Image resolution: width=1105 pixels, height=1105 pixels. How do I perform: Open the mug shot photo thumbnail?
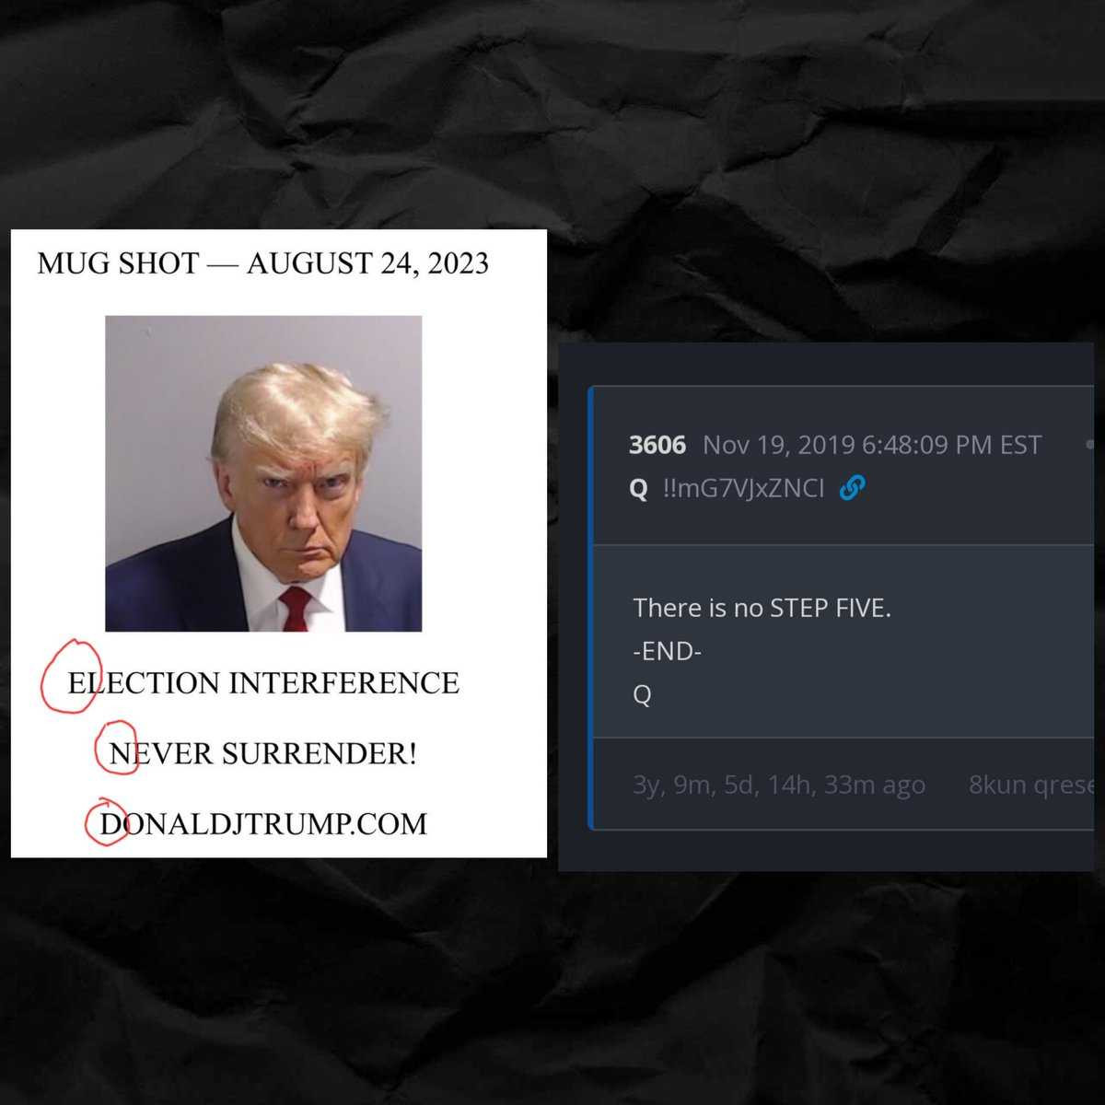pyautogui.click(x=263, y=473)
